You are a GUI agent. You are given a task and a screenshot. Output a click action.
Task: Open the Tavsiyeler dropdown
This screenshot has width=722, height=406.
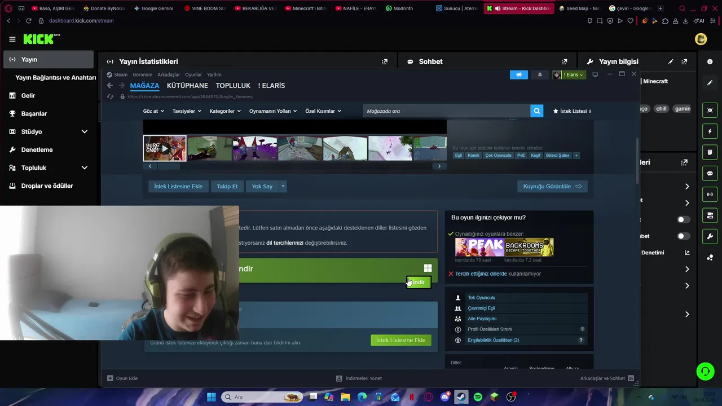pyautogui.click(x=187, y=111)
